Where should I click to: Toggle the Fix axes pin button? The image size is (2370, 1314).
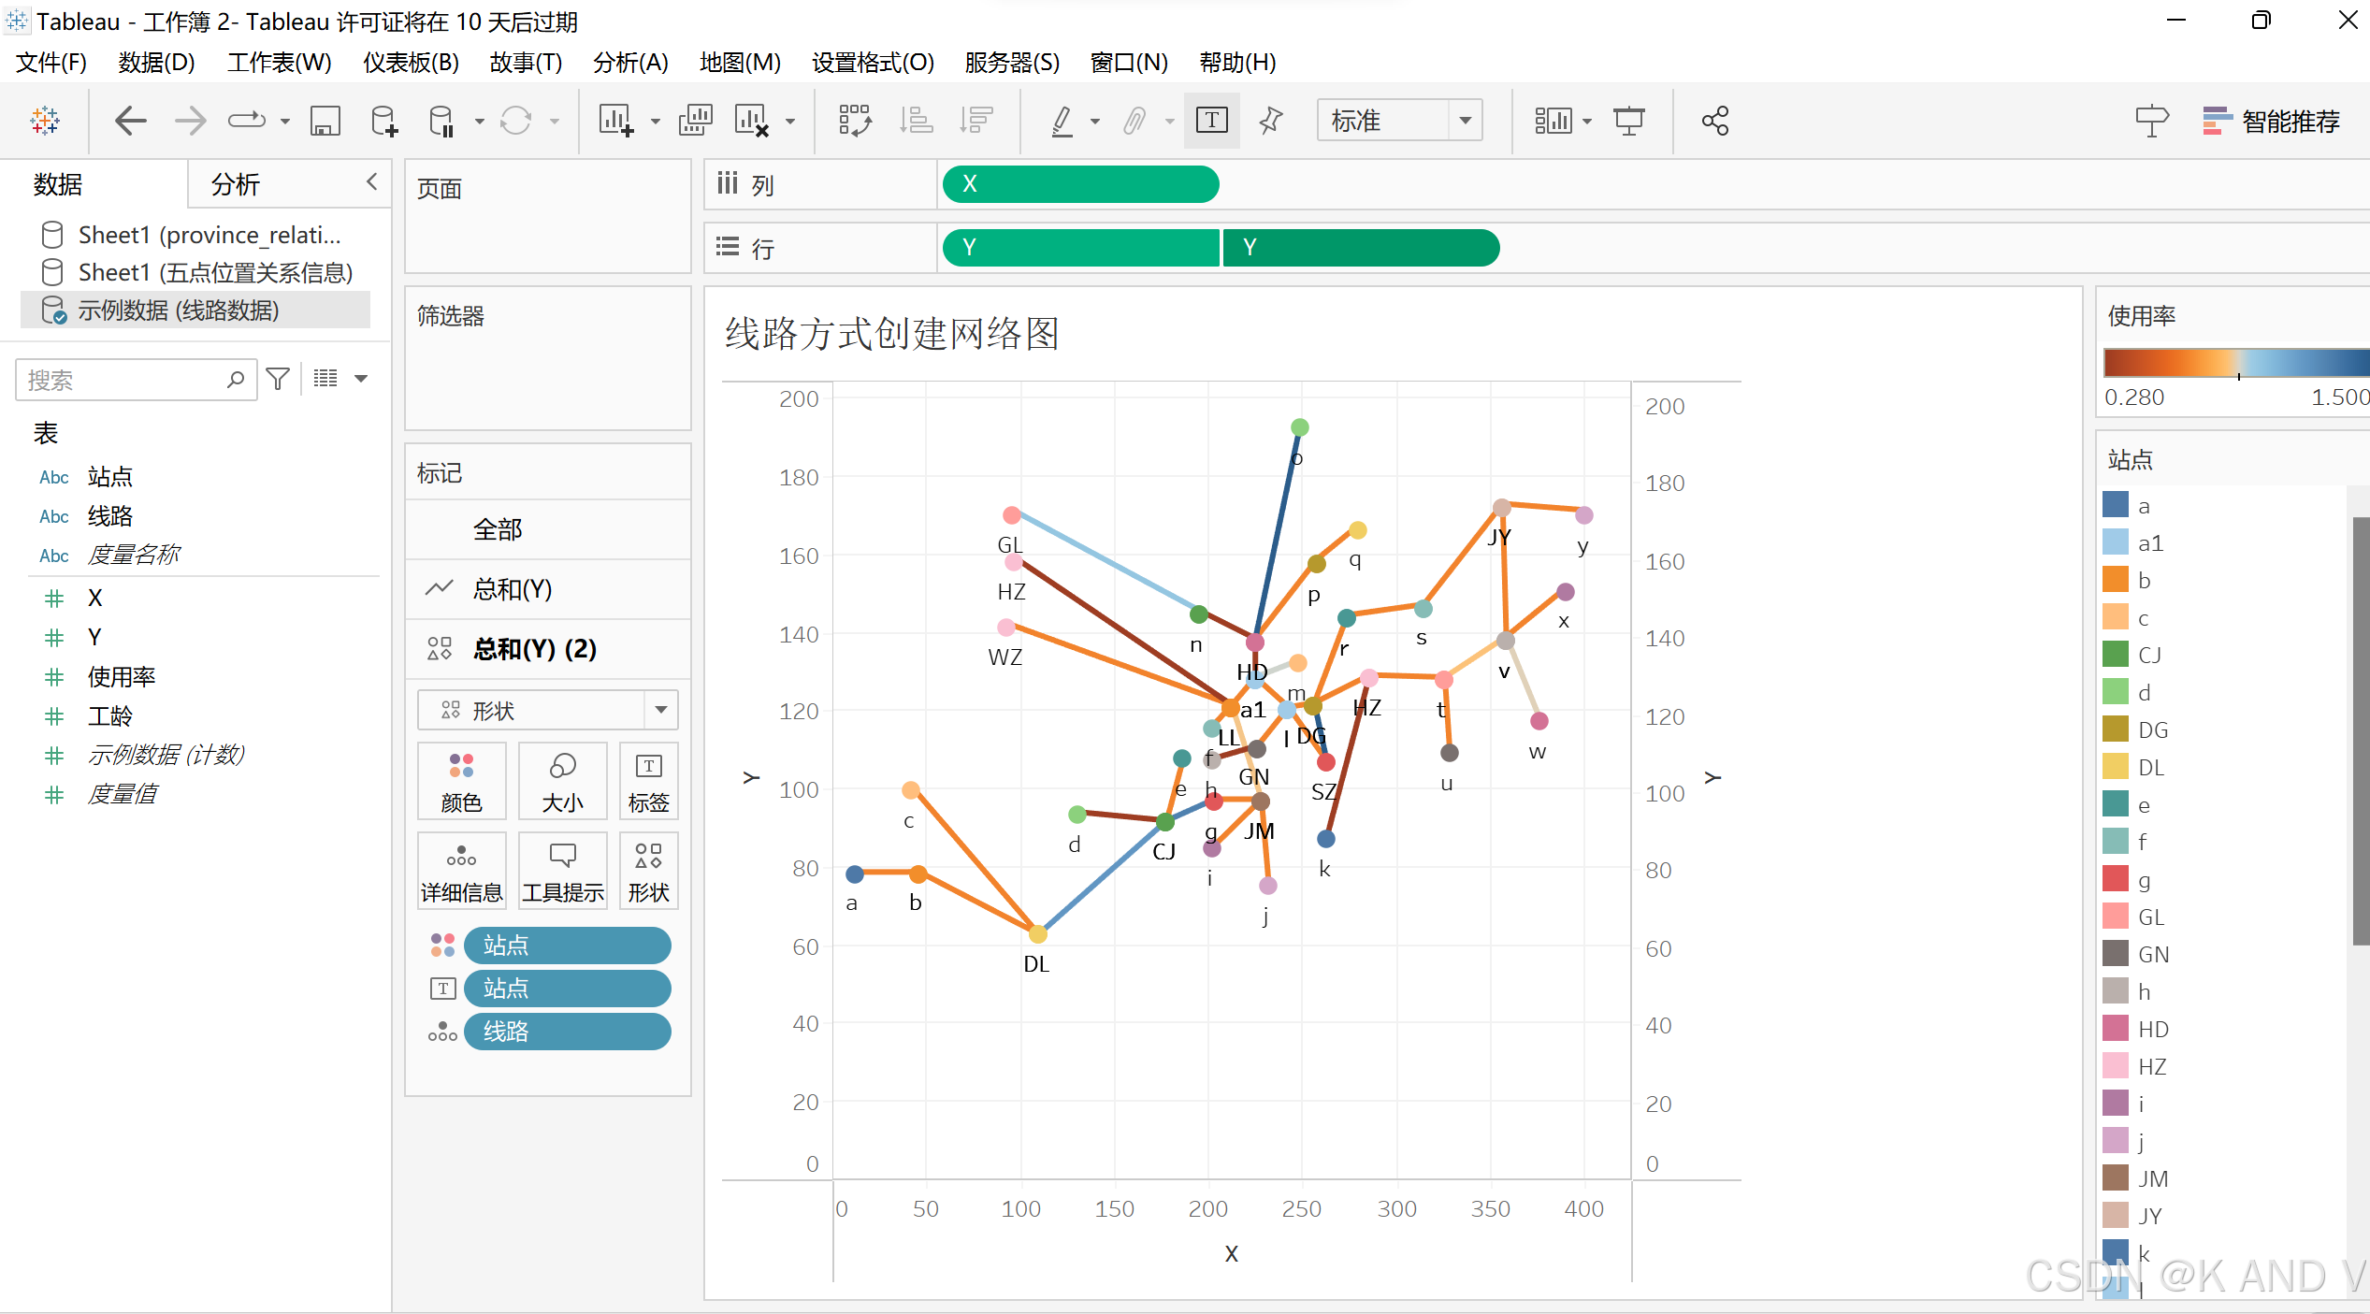coord(1270,121)
